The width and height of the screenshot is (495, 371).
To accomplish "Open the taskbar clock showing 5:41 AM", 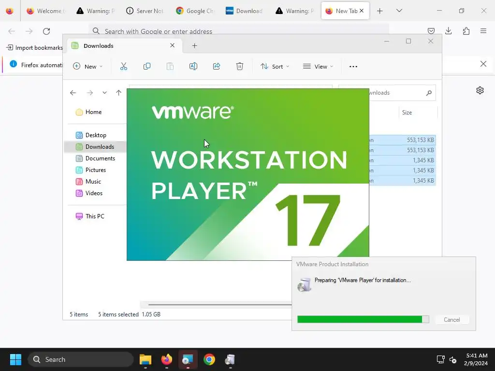I will [476, 359].
